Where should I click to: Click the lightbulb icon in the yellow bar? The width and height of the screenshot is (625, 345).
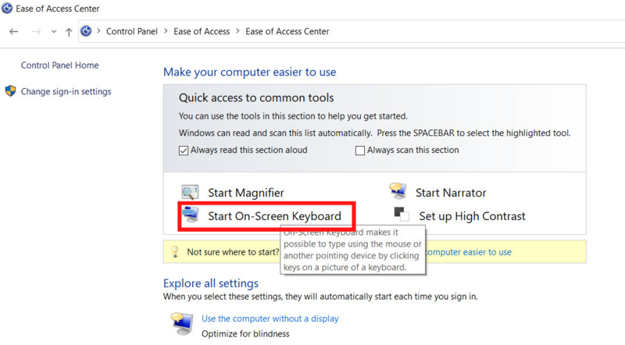(x=174, y=252)
